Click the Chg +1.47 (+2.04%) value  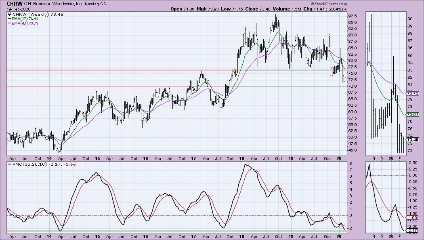pyautogui.click(x=323, y=9)
